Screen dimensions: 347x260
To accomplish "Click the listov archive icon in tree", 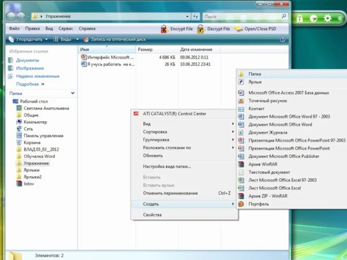I will pos(19,184).
